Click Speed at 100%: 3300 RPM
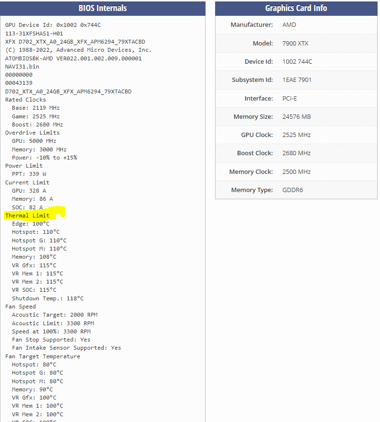This screenshot has width=380, height=422. [51, 331]
